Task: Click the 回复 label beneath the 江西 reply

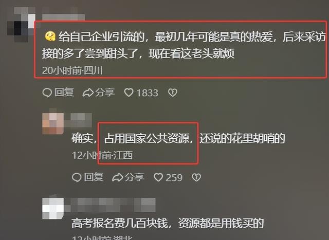Action: point(94,177)
